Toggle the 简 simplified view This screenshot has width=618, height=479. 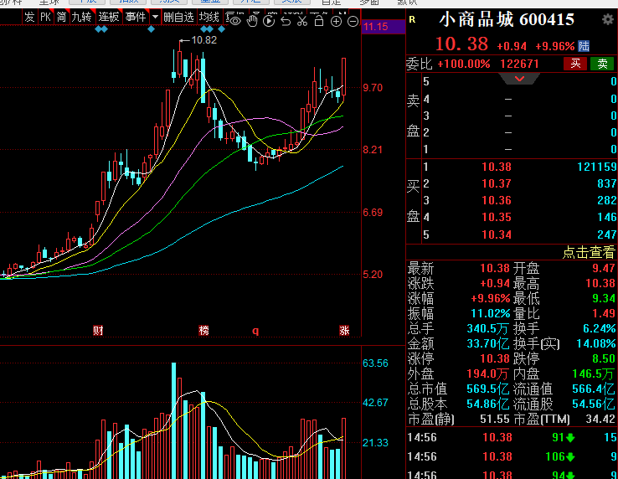coord(61,17)
